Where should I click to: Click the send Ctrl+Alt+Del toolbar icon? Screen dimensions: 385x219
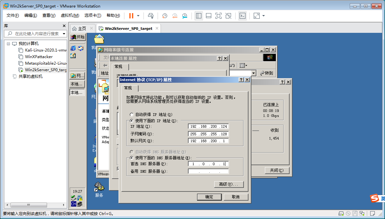(151, 16)
